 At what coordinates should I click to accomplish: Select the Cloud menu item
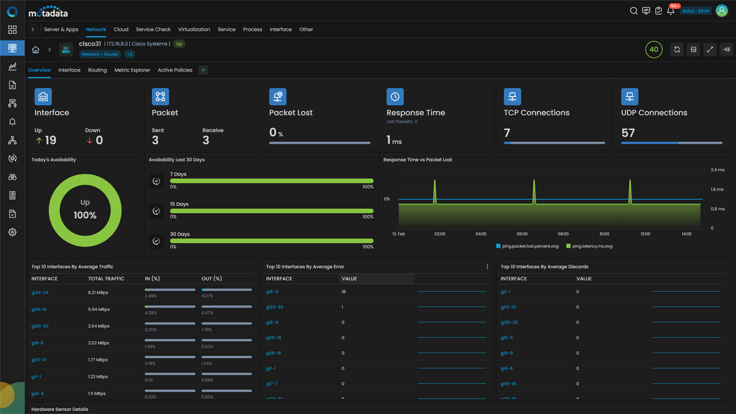[121, 29]
